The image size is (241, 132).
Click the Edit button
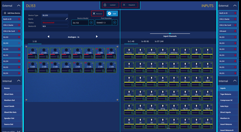click(x=112, y=14)
